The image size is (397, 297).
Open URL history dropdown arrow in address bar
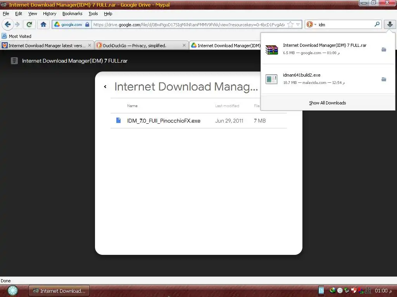(298, 24)
